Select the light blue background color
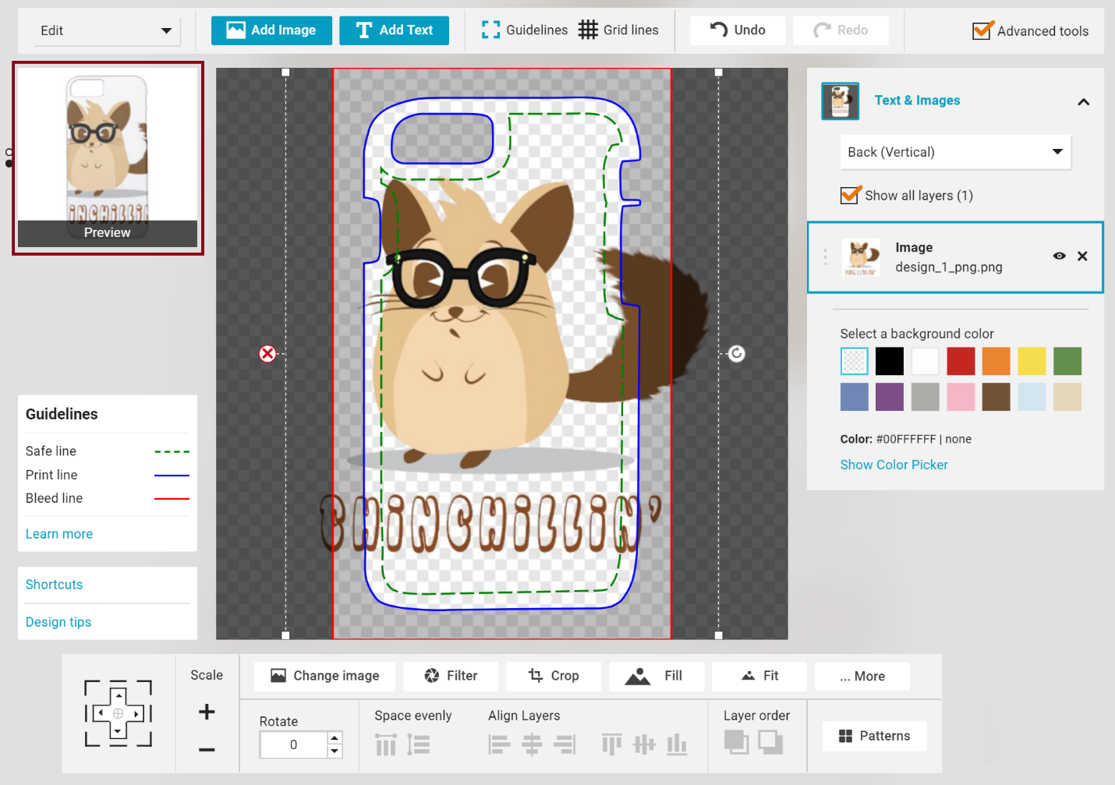1115x785 pixels. (x=1032, y=397)
